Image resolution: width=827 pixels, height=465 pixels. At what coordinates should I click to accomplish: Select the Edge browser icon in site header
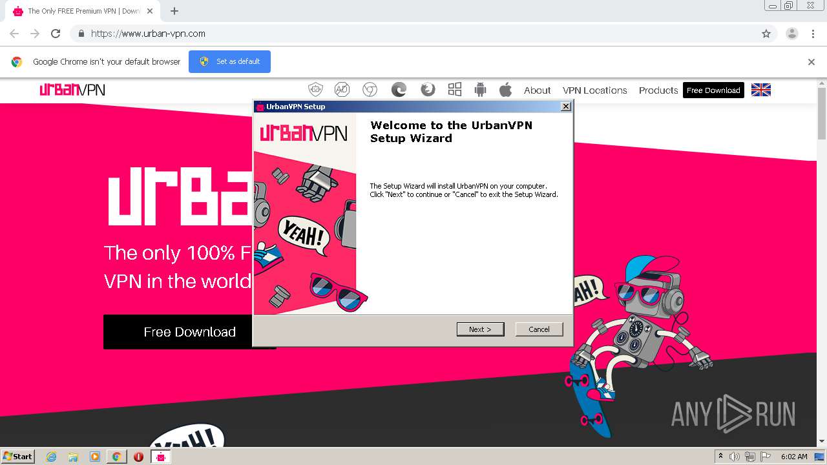coord(399,90)
